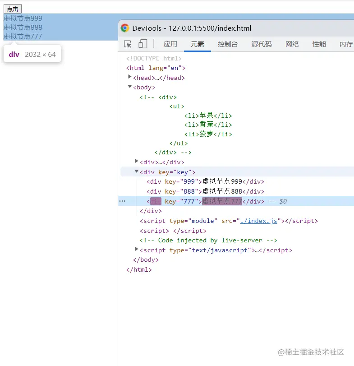Expand the collapsed div…/div node
Viewport: 354px width, 366px height.
click(x=137, y=161)
